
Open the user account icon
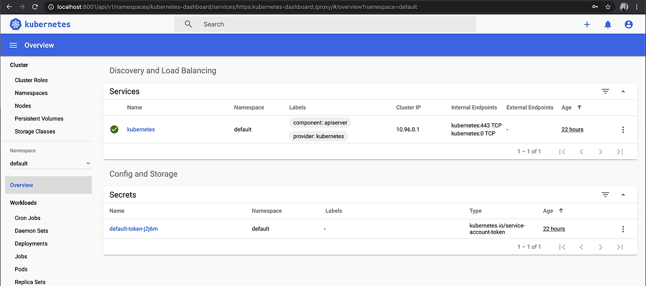[628, 24]
